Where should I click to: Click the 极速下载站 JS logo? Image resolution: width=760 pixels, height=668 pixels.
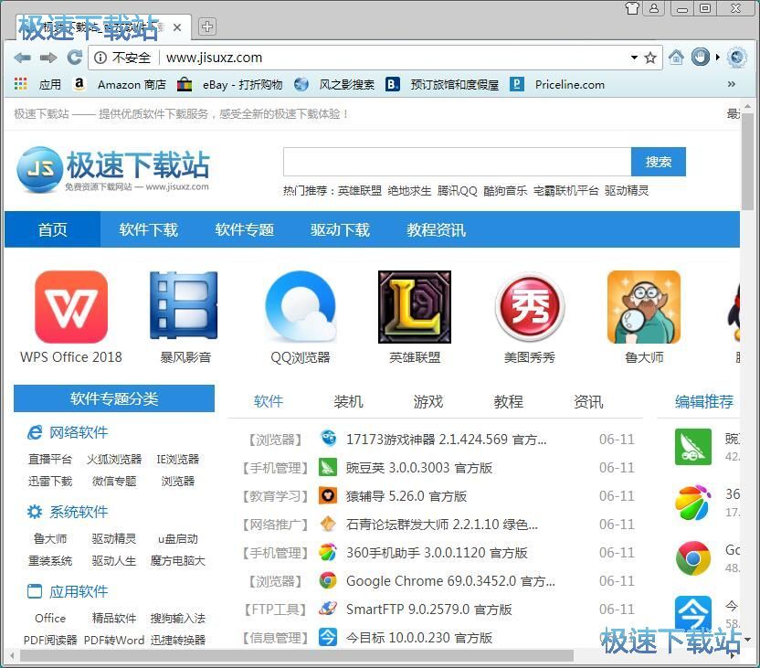point(113,170)
